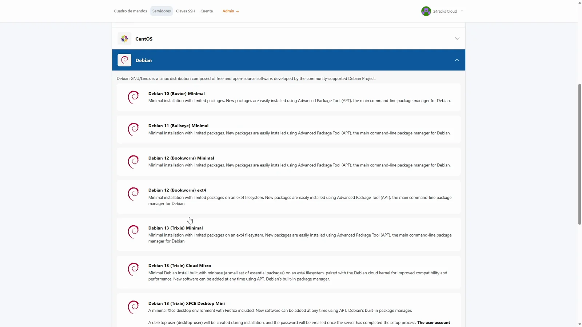Expand the CentOS section chevron
582x327 pixels.
point(457,39)
